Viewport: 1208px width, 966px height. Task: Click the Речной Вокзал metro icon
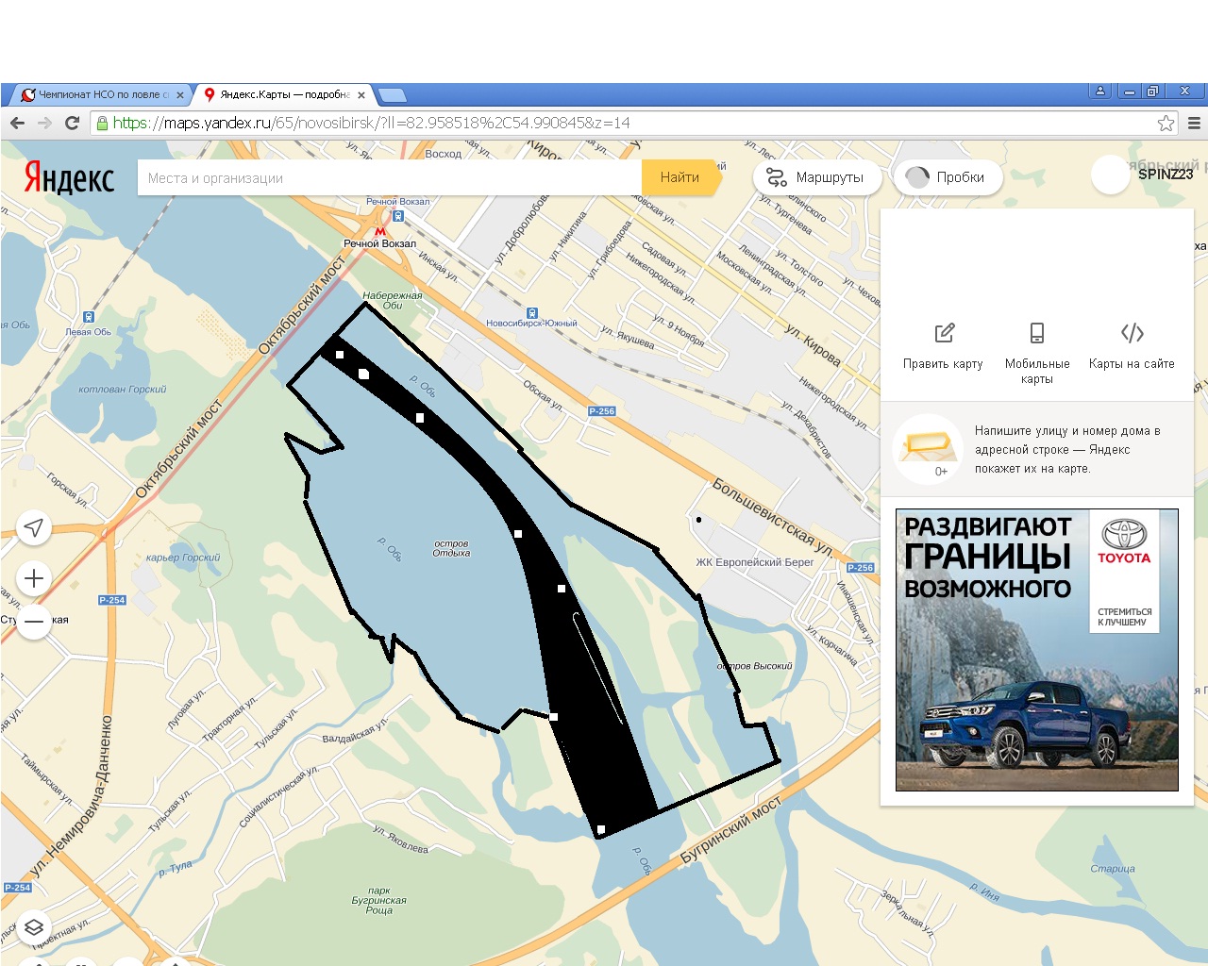pos(380,231)
